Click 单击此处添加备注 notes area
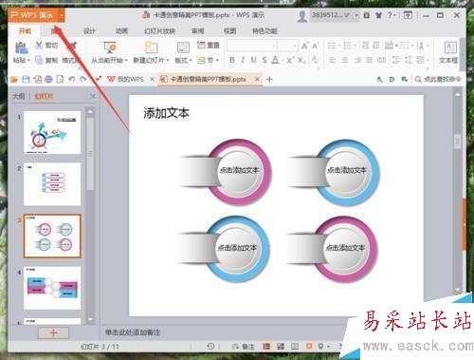This screenshot has height=360, width=474. pos(133,332)
